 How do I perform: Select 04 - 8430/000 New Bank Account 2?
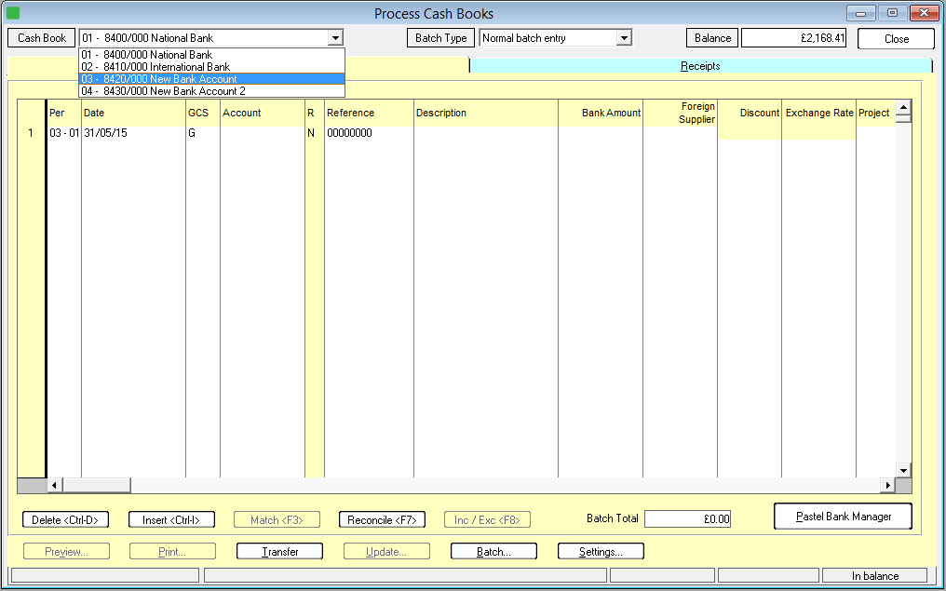(x=211, y=91)
